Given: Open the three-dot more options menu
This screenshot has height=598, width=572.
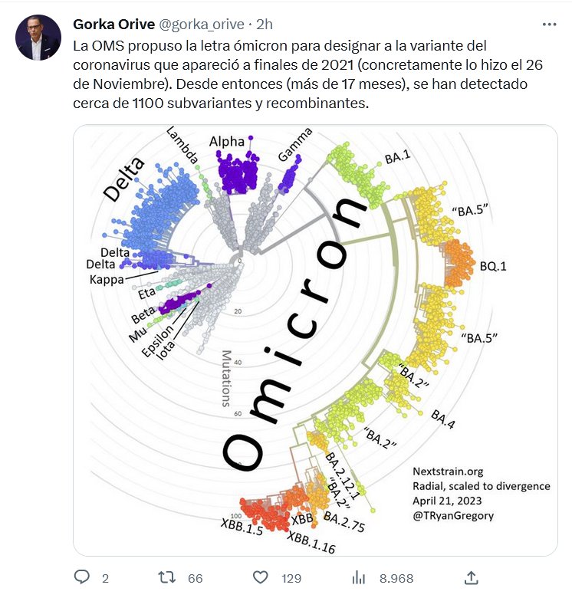Looking at the screenshot, I should 549,25.
